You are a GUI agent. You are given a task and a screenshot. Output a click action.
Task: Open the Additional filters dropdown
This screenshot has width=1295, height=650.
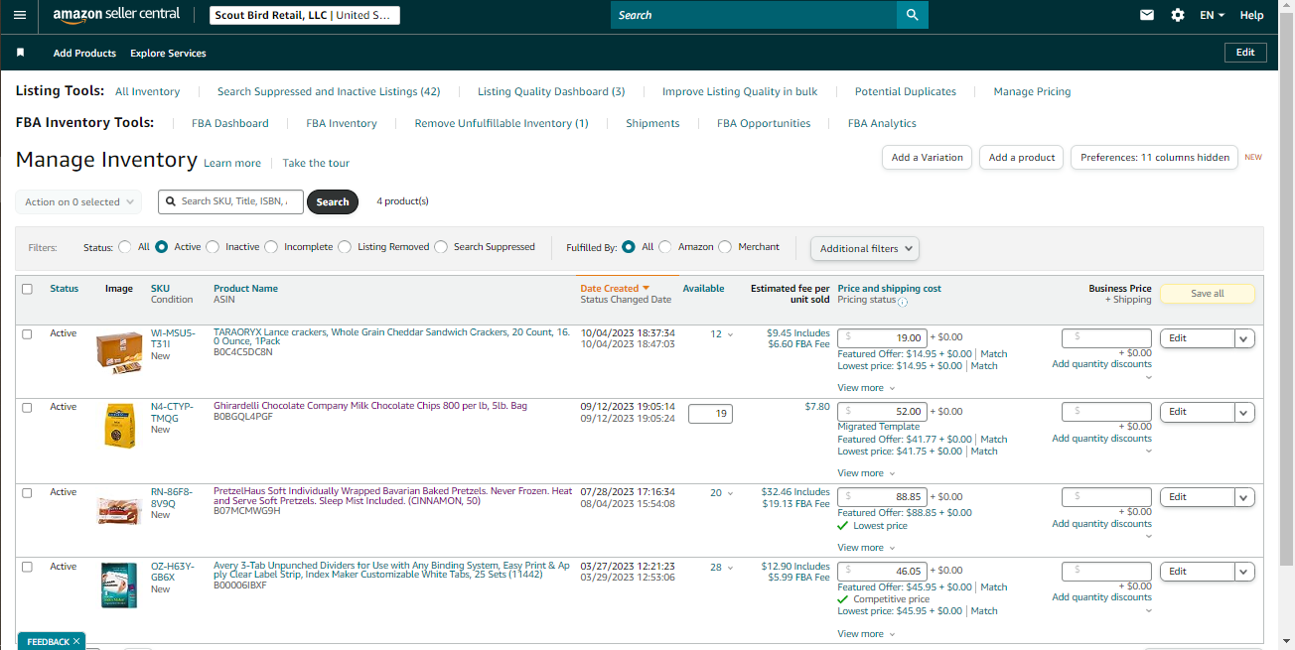[x=865, y=248]
